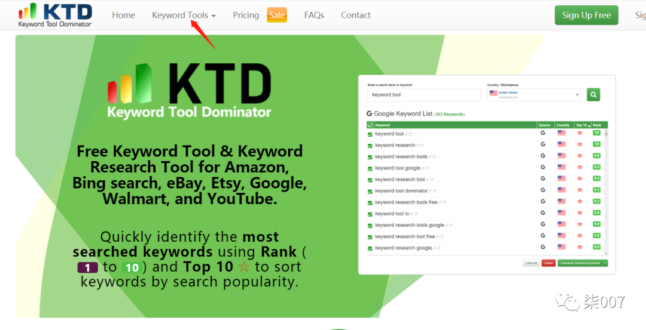Click the Top 10 star for 'keyword tool dominator'
Screen dimensions: 646x330
click(x=580, y=190)
